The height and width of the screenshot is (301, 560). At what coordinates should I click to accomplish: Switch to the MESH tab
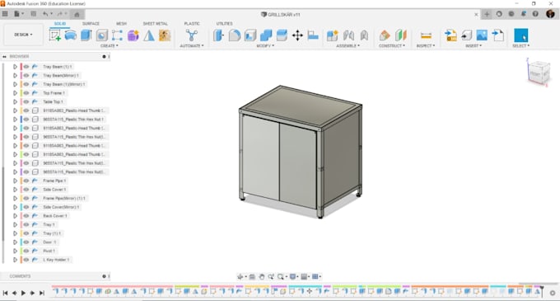tap(121, 24)
